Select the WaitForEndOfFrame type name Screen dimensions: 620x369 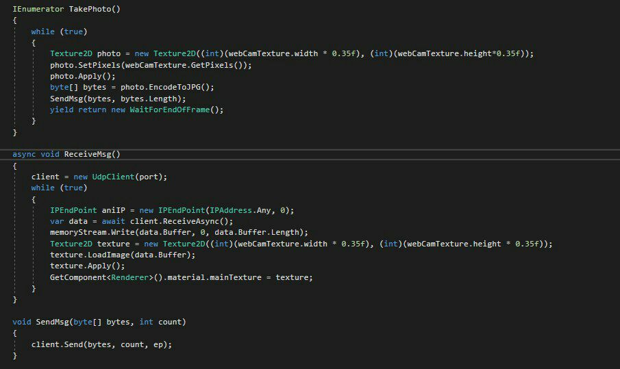(170, 110)
